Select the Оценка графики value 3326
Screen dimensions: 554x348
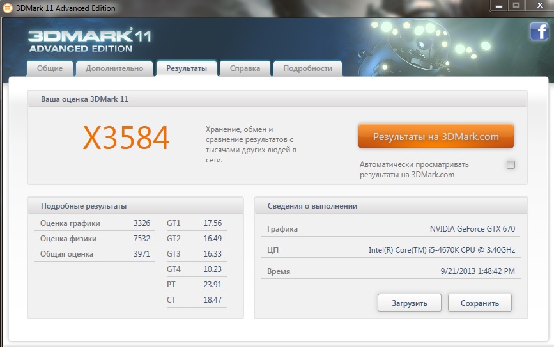(x=142, y=223)
